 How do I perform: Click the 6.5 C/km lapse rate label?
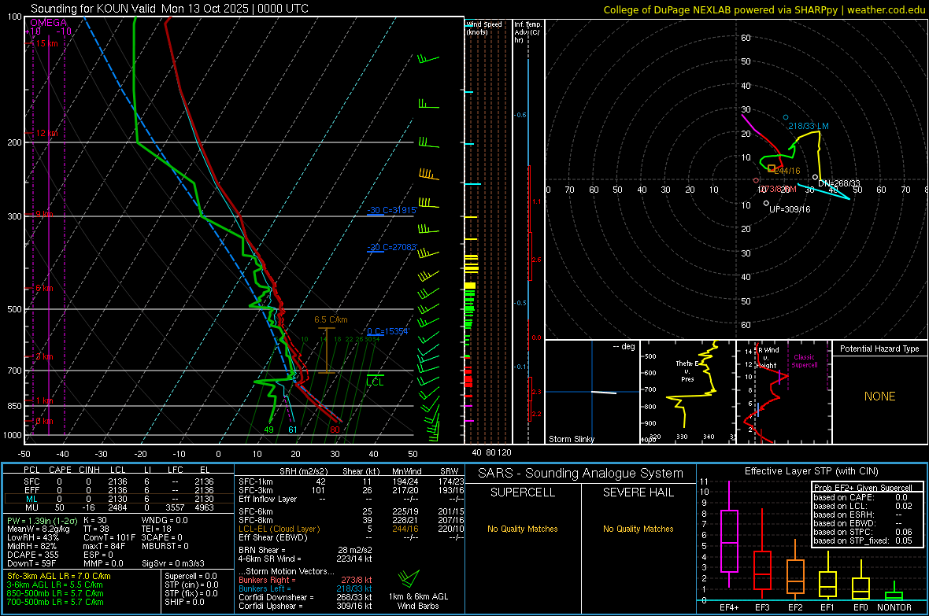point(331,320)
